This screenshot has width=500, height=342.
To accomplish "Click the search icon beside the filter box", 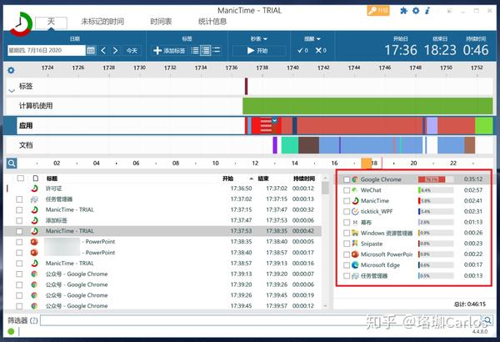I will tap(487, 320).
